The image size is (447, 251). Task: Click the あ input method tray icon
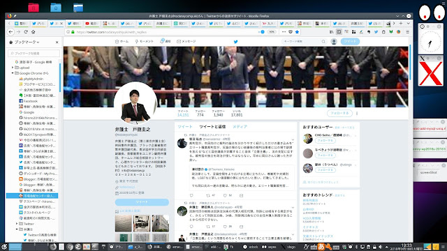click(x=321, y=247)
